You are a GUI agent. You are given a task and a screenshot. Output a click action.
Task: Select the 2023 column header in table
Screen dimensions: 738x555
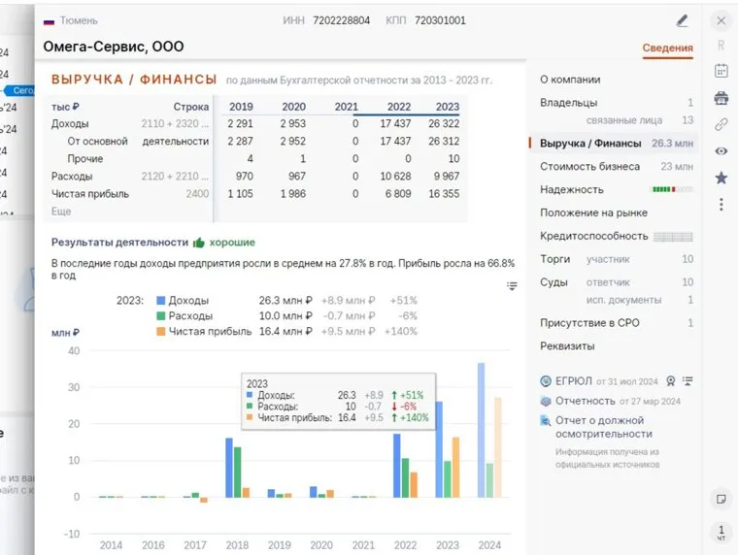click(448, 107)
